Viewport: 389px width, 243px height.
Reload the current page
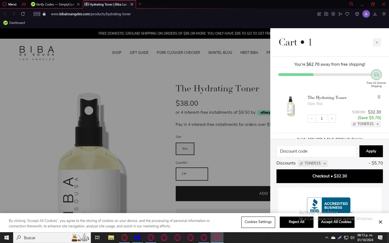click(x=23, y=14)
